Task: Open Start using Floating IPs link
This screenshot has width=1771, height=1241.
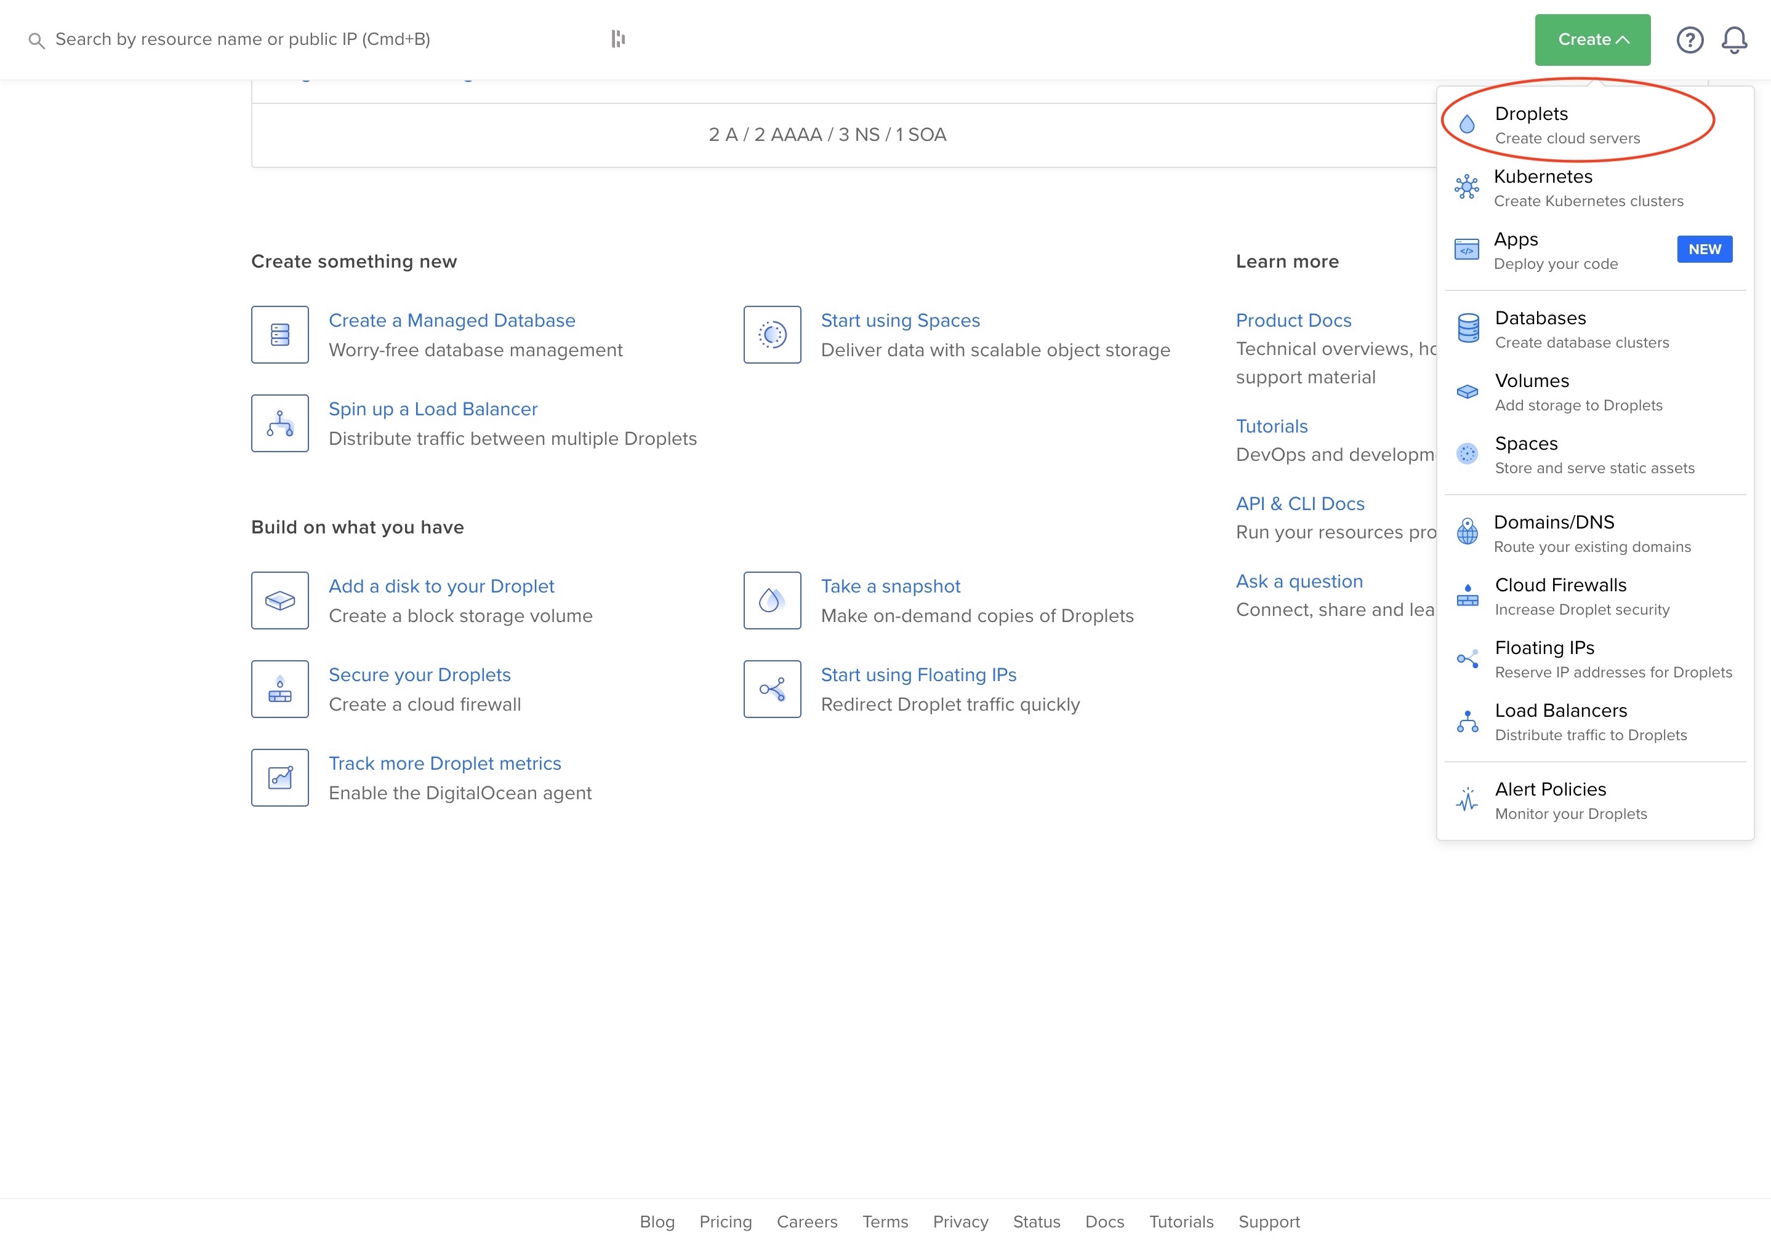Action: point(918,674)
